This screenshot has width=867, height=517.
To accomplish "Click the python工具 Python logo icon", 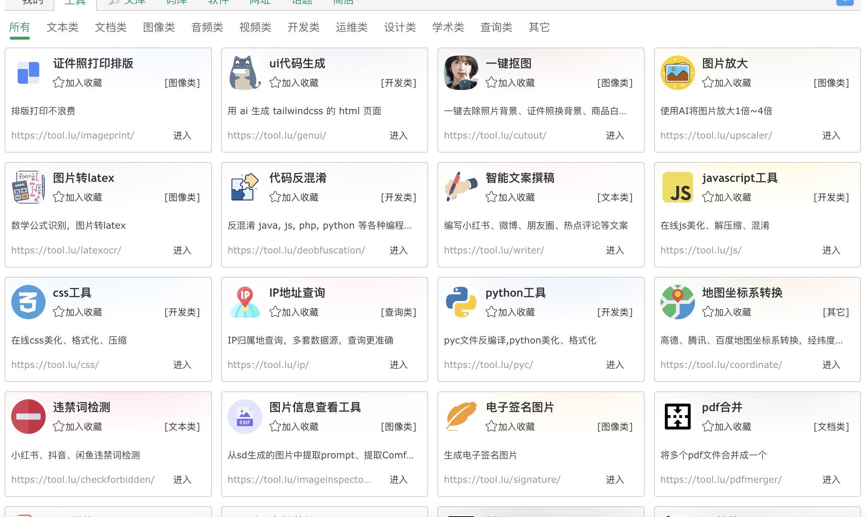I will 461,302.
